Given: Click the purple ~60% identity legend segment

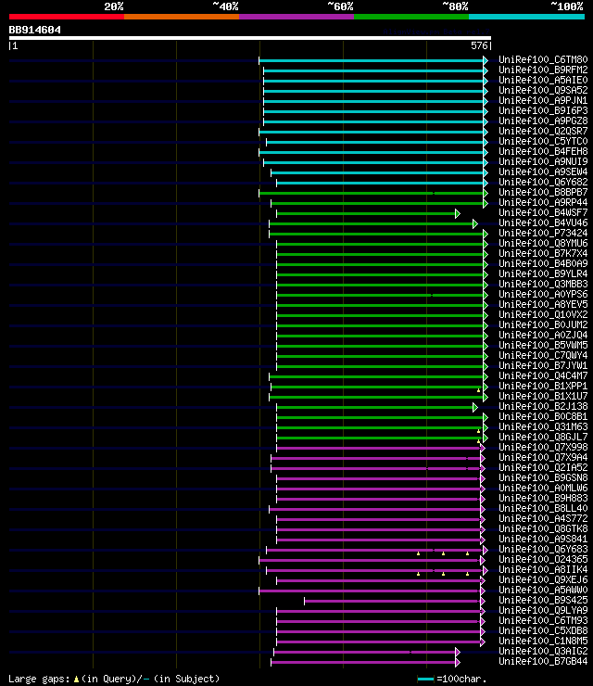Looking at the screenshot, I should click(296, 17).
